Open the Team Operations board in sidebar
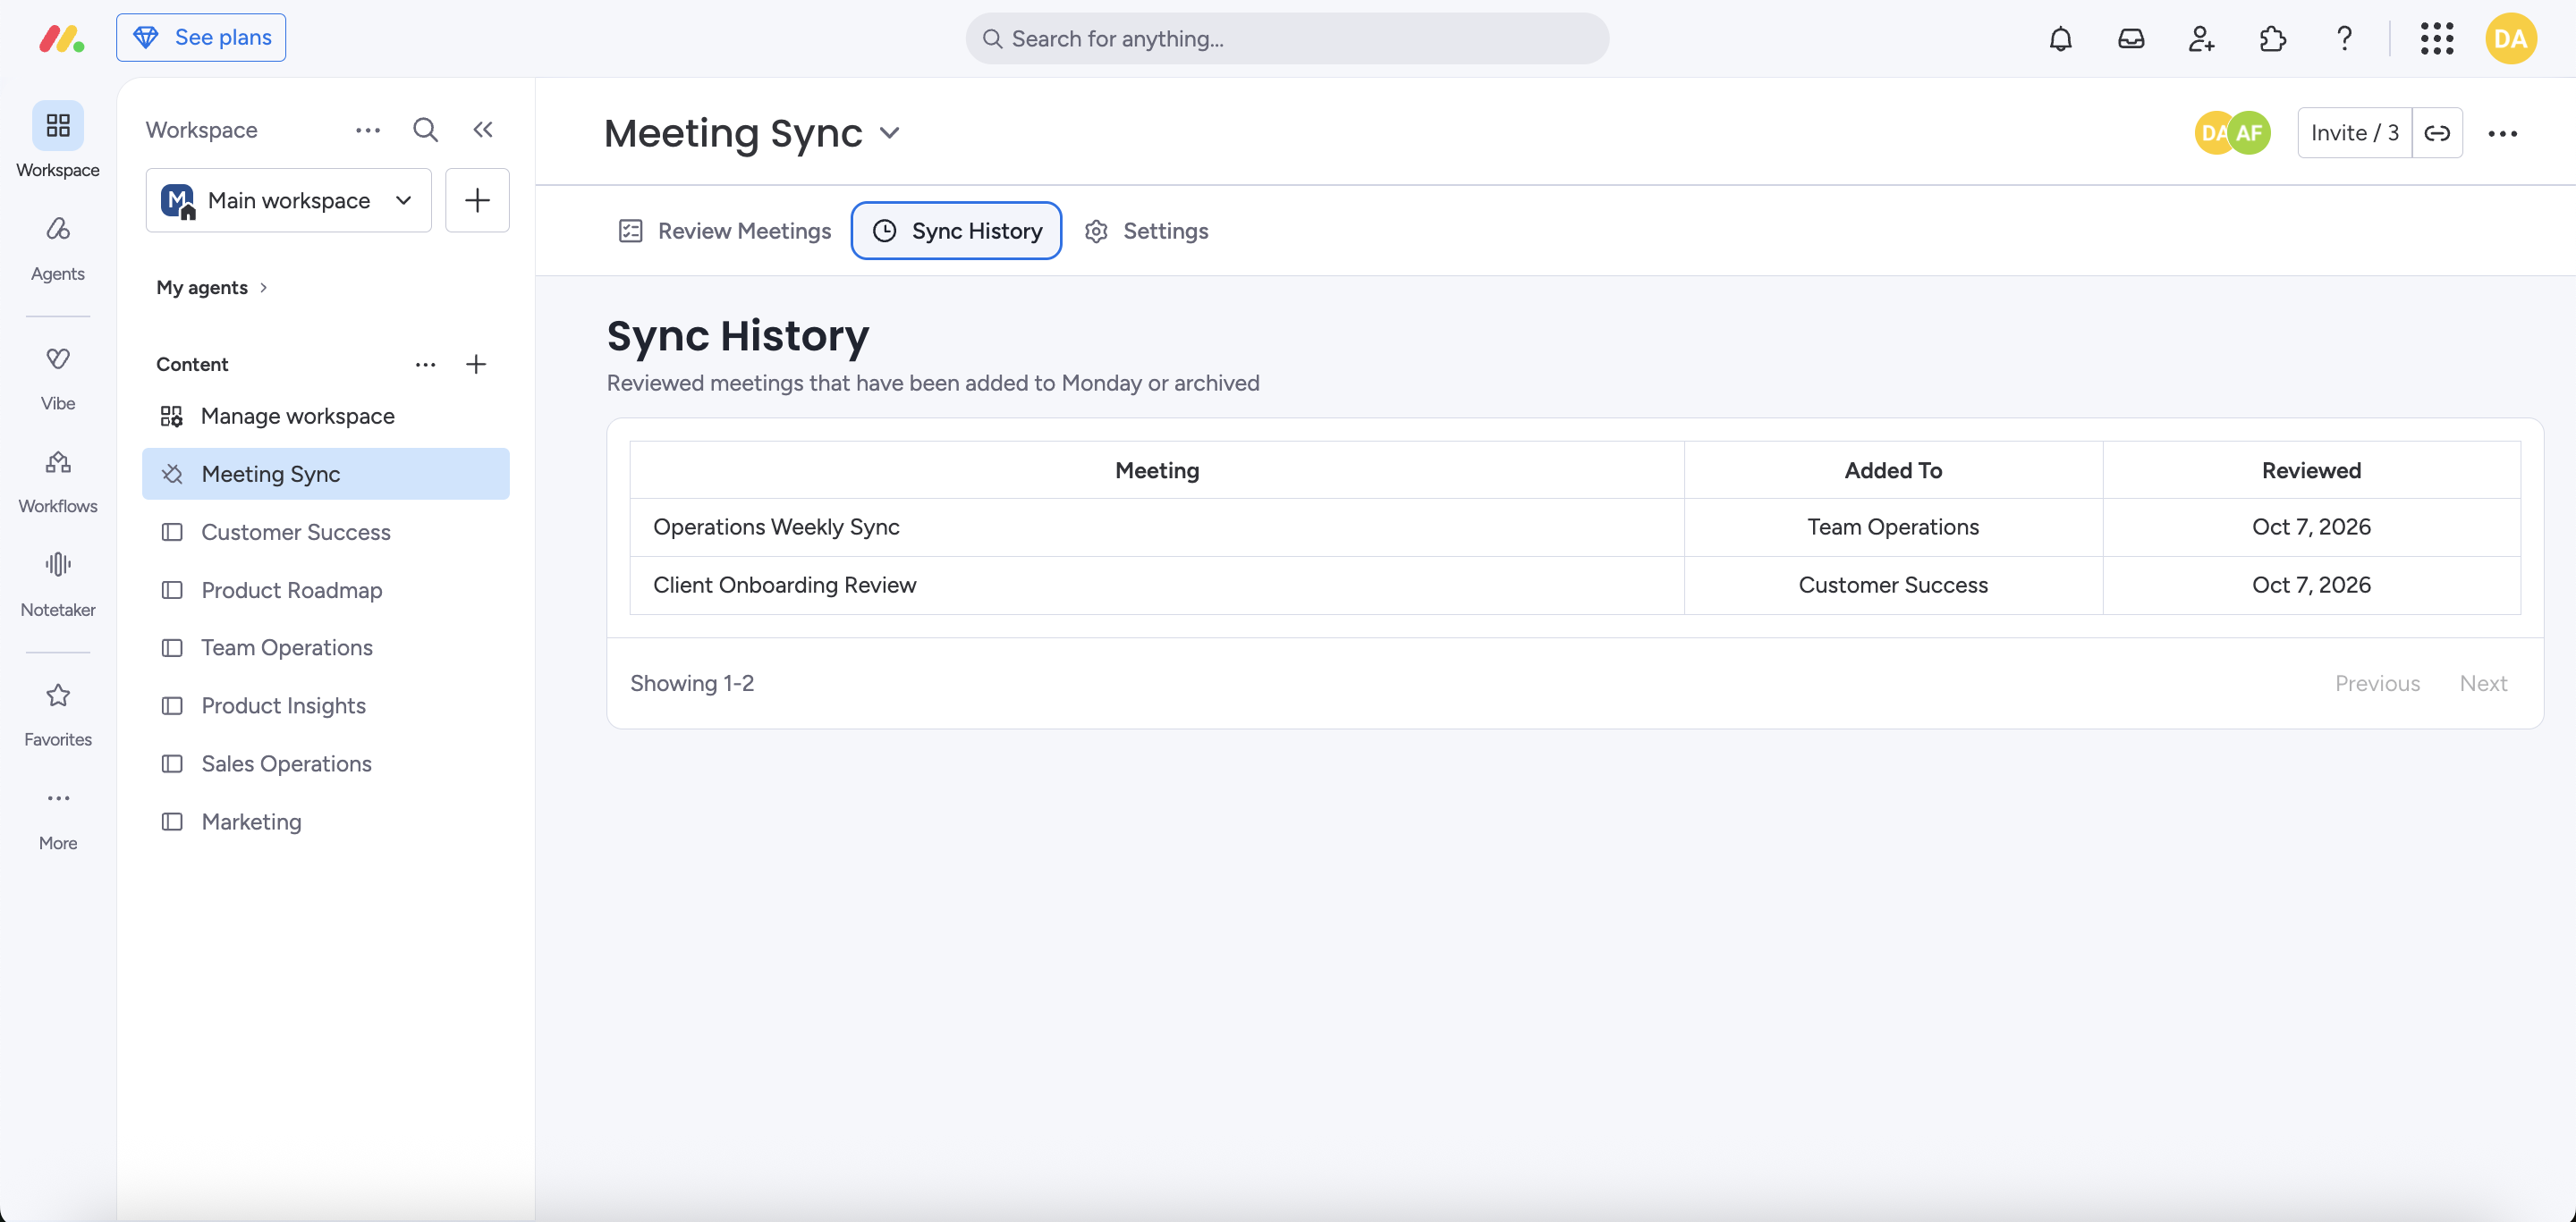 point(326,647)
